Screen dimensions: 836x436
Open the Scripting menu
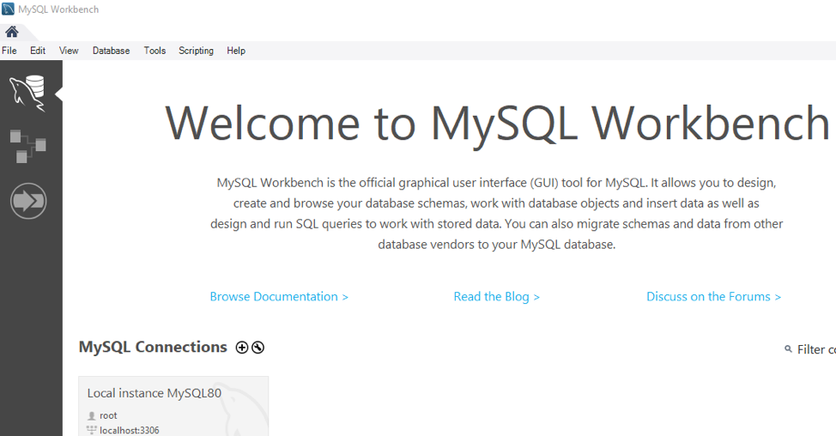(x=196, y=51)
